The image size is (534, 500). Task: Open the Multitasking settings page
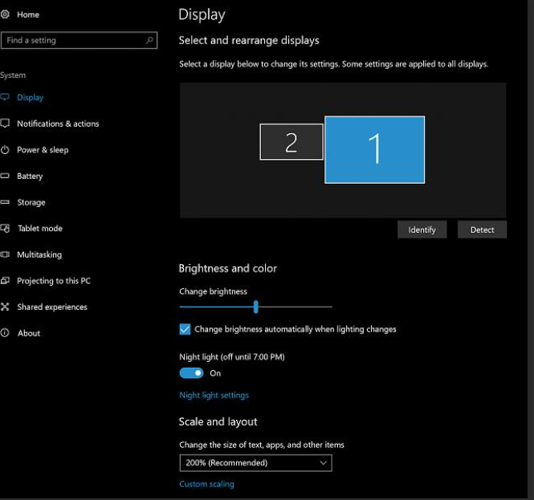coord(39,254)
